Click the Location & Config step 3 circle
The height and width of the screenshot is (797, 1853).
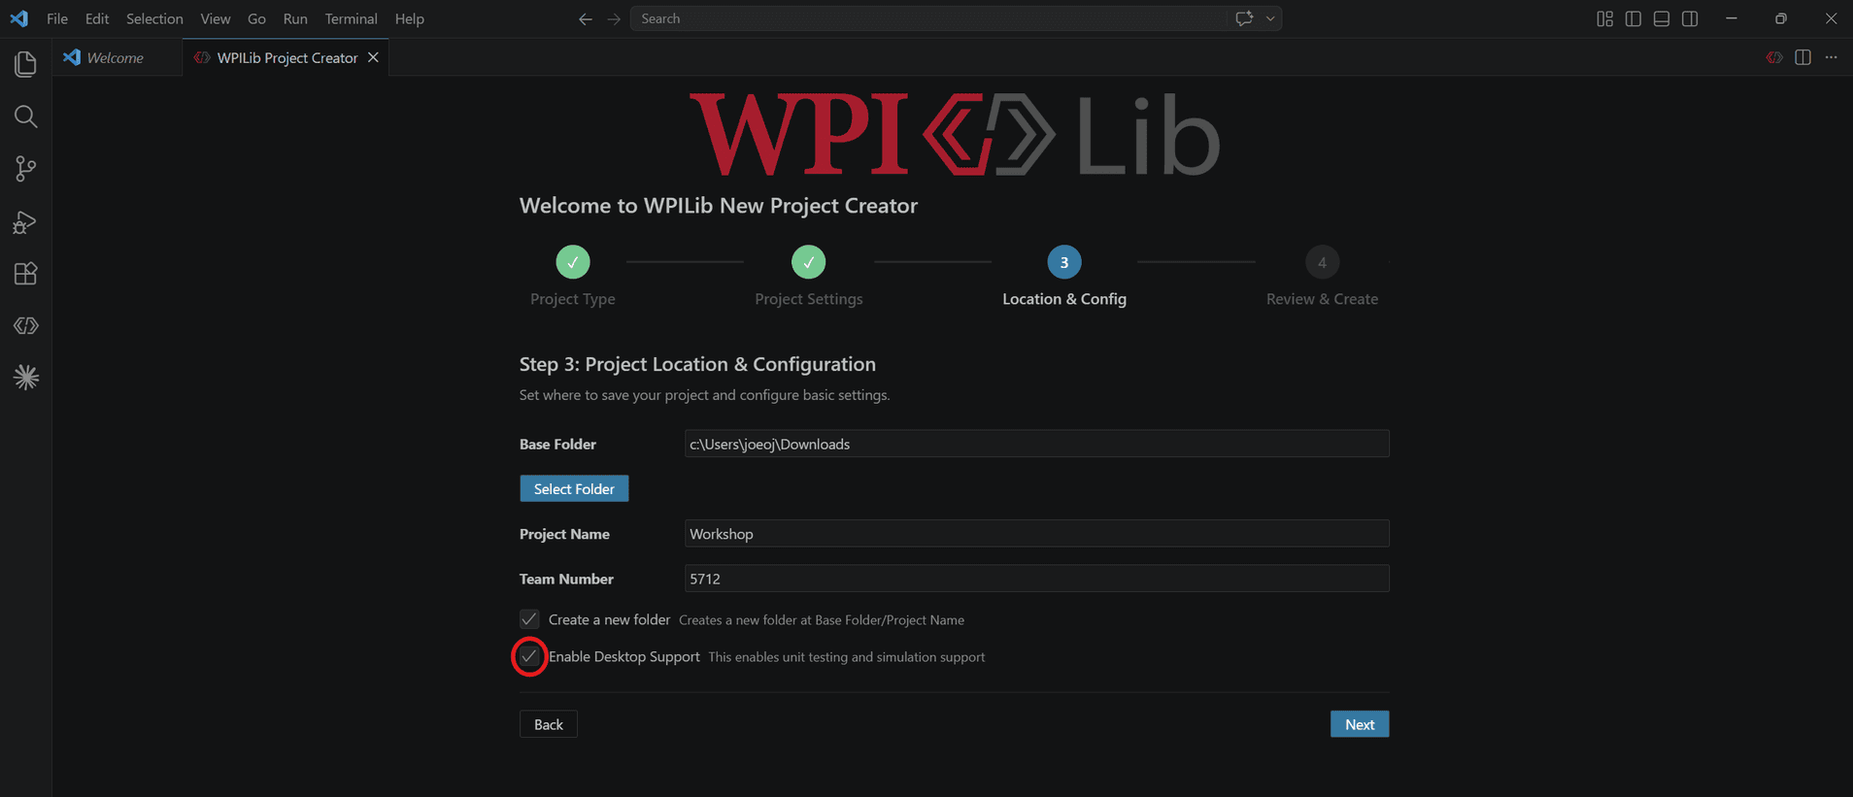click(x=1064, y=262)
